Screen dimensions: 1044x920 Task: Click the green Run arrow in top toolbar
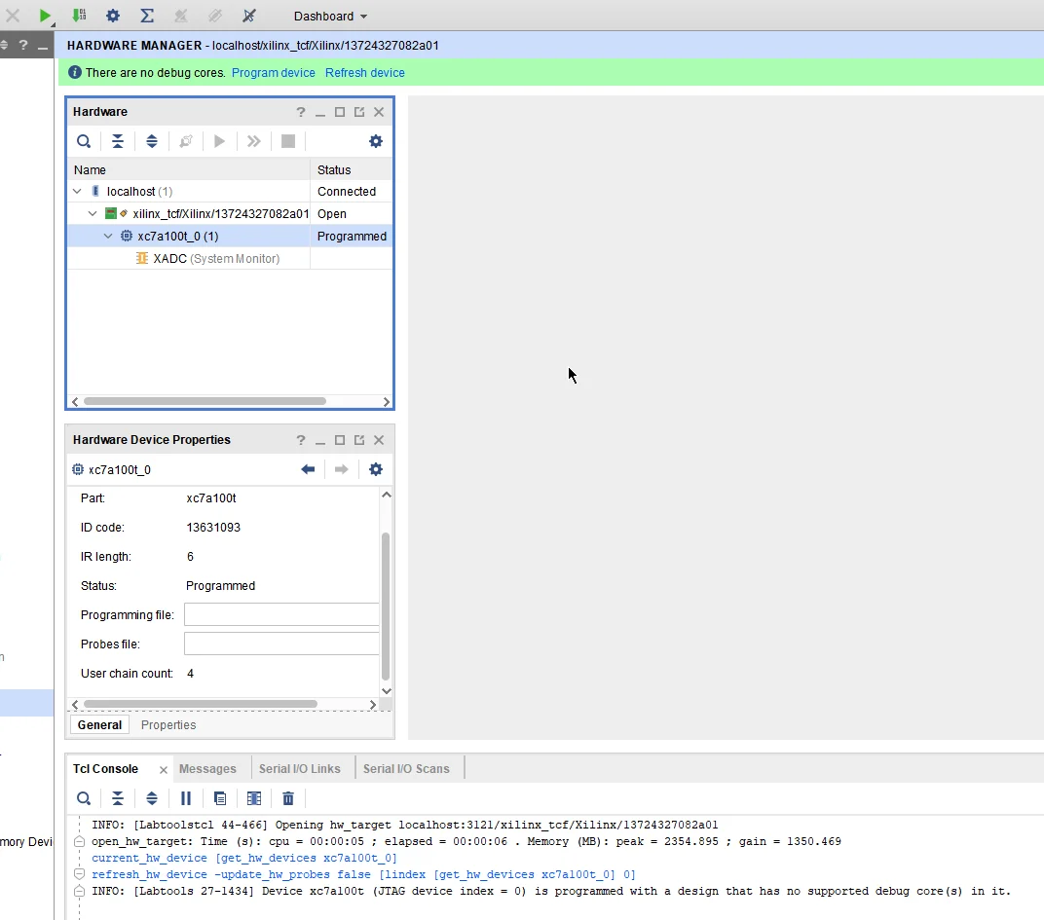(x=44, y=16)
